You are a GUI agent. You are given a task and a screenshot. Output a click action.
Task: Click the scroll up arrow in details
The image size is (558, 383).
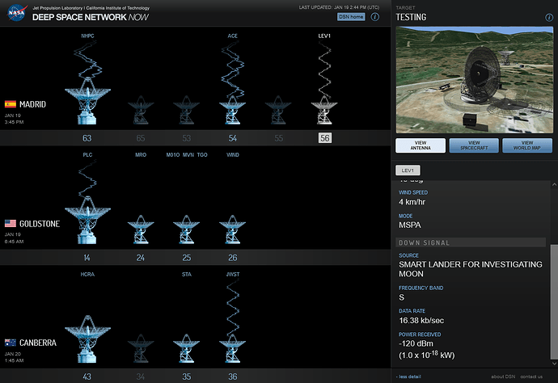554,184
